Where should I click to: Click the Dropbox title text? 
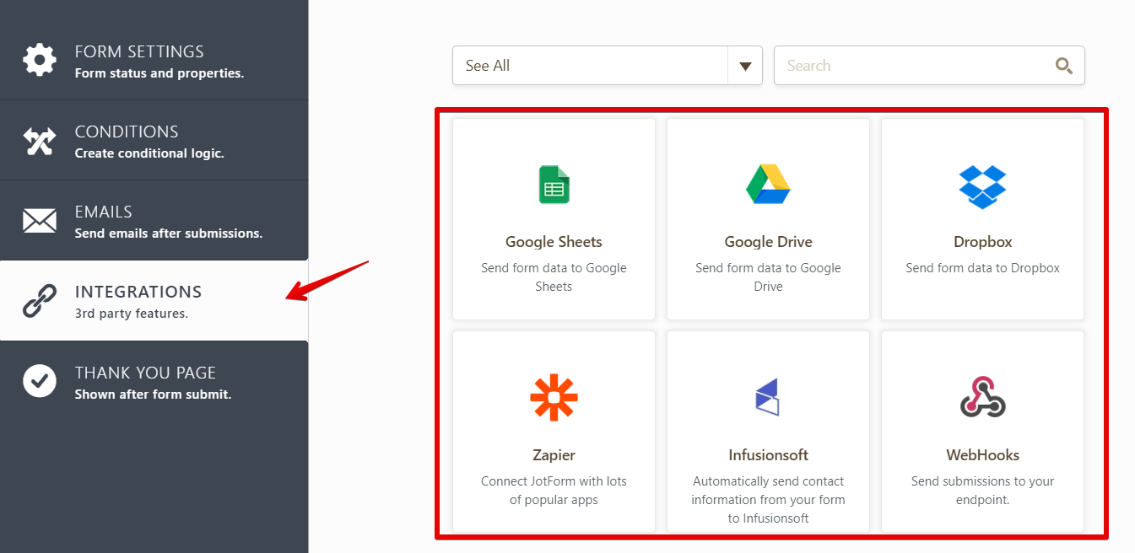click(983, 242)
